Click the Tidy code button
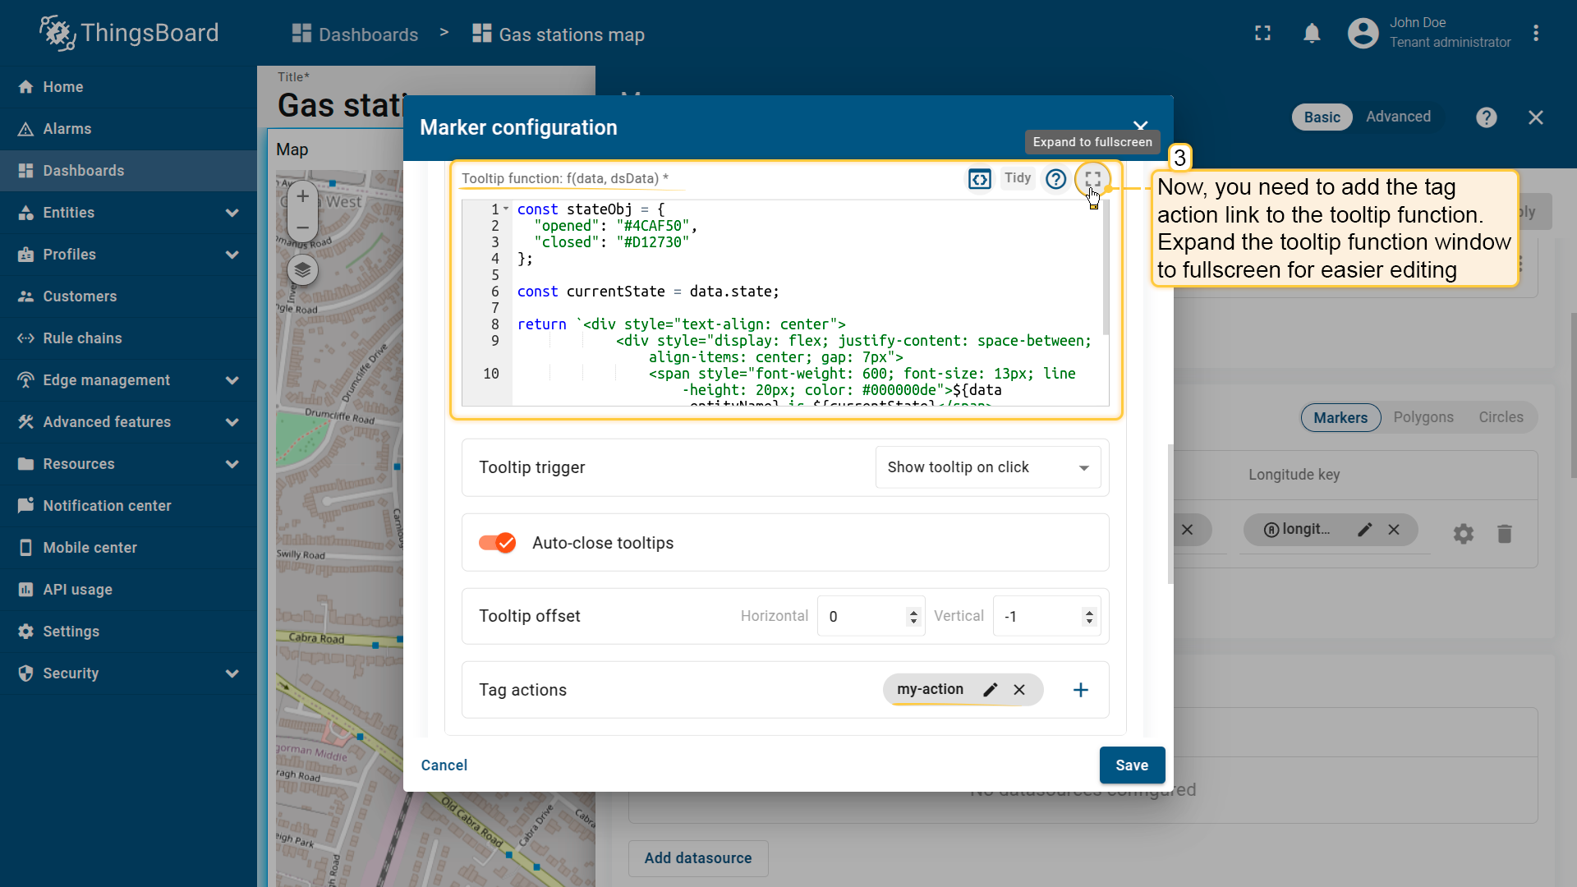The width and height of the screenshot is (1577, 887). tap(1017, 178)
